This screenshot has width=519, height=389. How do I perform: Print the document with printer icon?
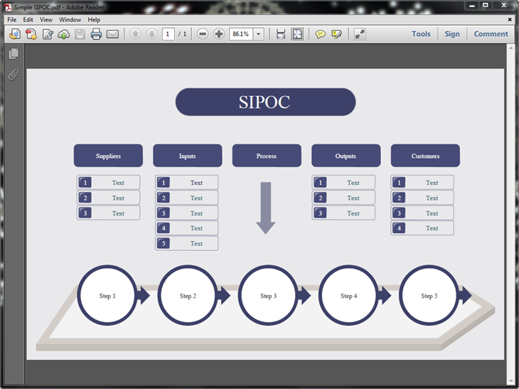(x=96, y=34)
